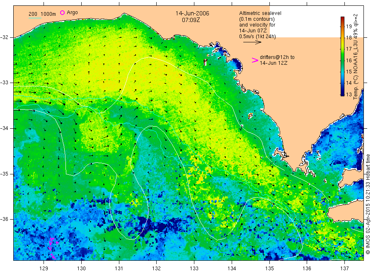Click the longitude label 133
This screenshot has height=274, width=373.
pyautogui.click(x=194, y=269)
